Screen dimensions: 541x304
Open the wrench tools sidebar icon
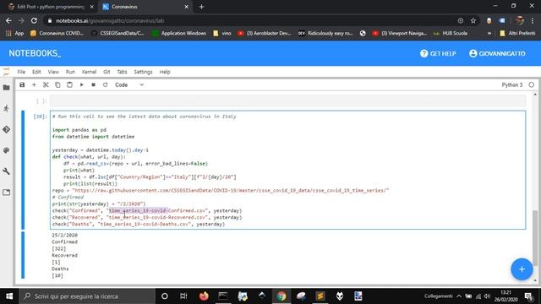point(6,171)
